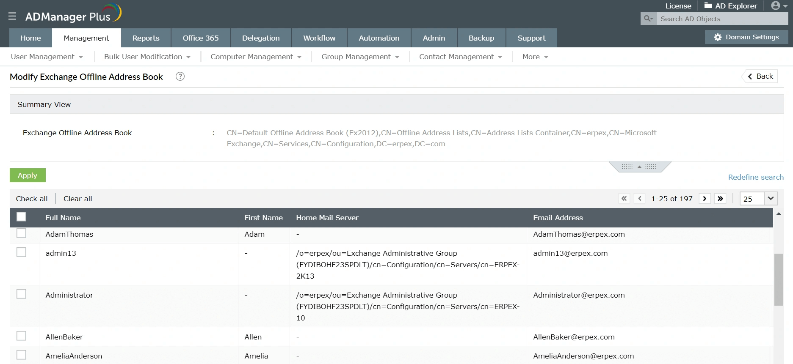Click the vertical scrollbar thumb
Viewport: 793px width, 364px height.
(x=779, y=279)
